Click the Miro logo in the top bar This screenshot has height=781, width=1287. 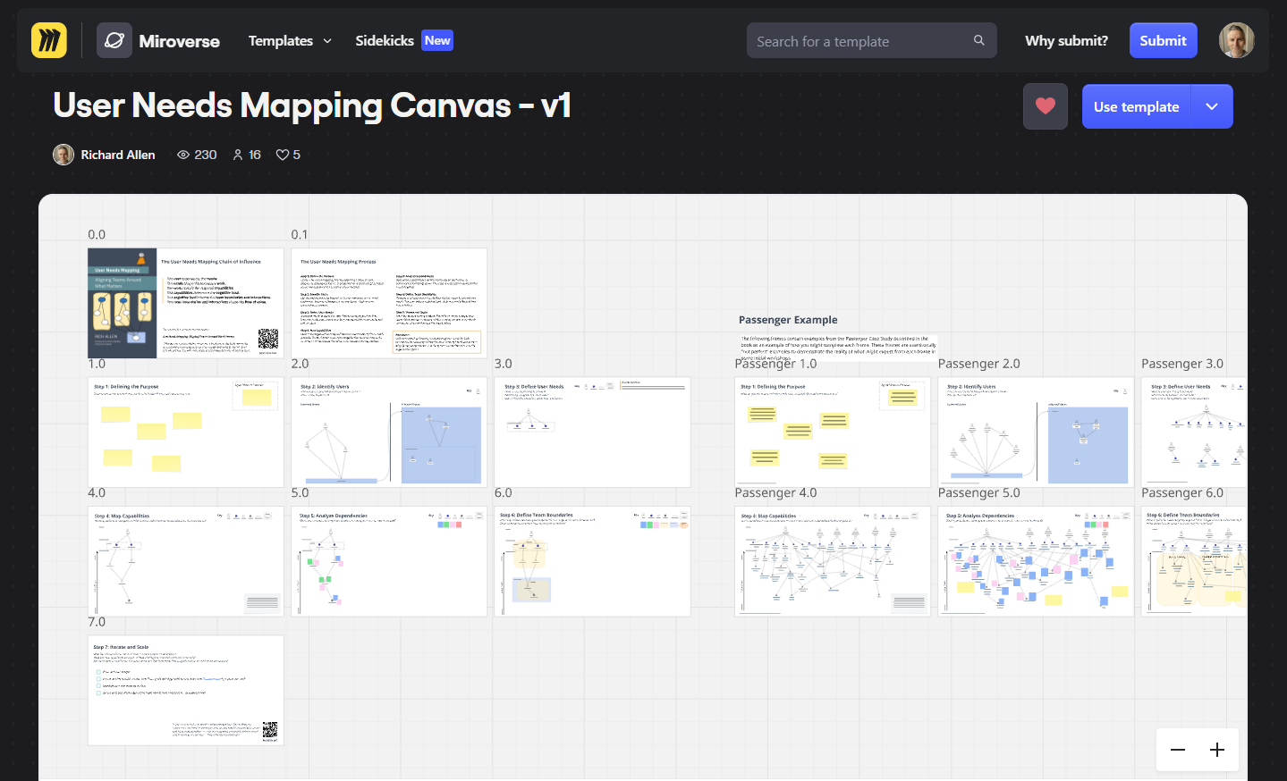point(48,39)
